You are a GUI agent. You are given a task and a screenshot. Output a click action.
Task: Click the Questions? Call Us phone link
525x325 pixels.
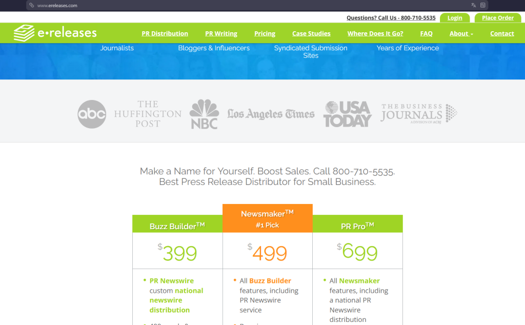391,18
